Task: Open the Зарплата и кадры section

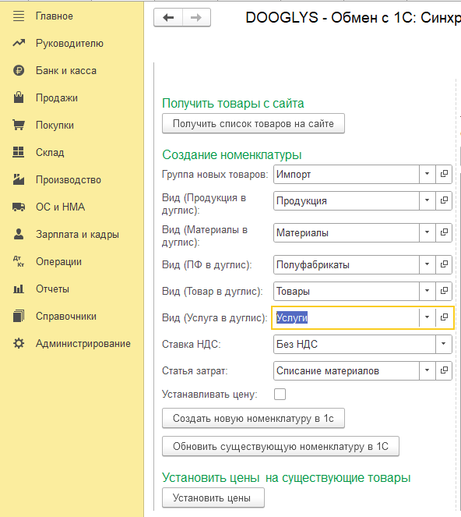Action: [x=77, y=235]
